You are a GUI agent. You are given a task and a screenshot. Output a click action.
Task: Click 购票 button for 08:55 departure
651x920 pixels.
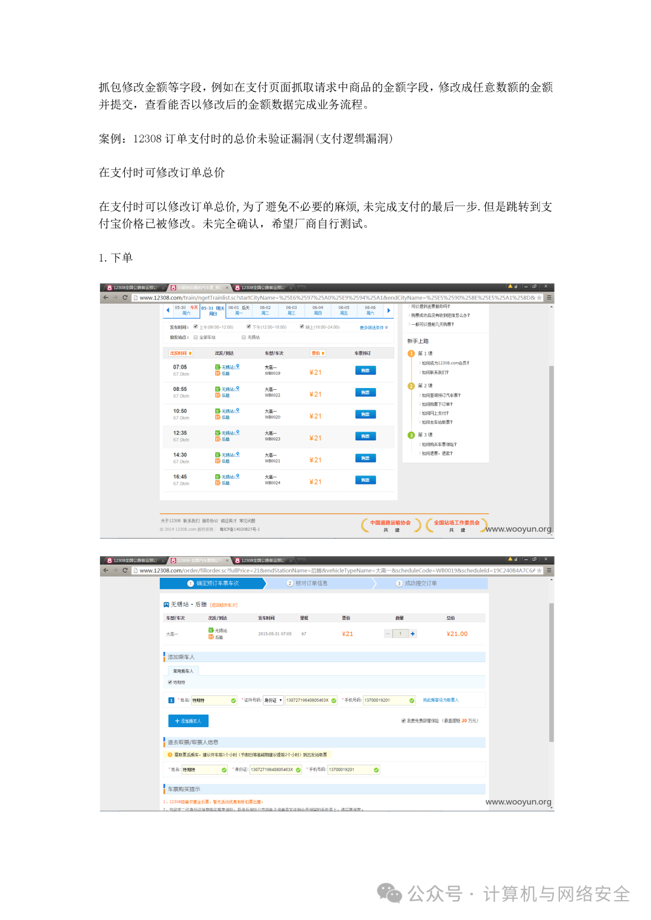coord(365,392)
